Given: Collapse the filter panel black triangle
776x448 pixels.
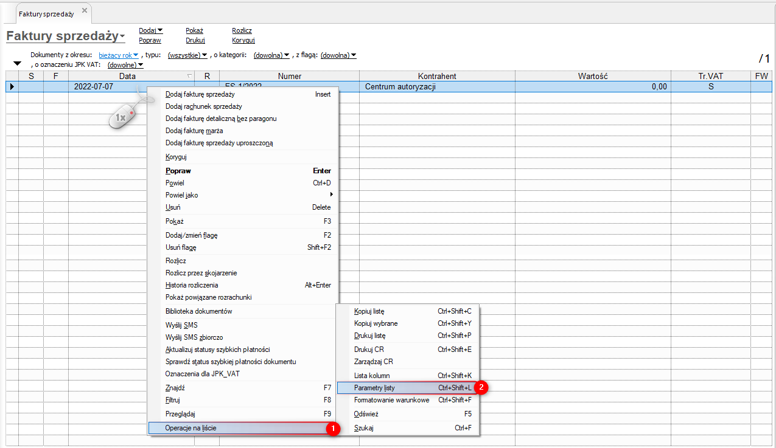Looking at the screenshot, I should coord(17,63).
